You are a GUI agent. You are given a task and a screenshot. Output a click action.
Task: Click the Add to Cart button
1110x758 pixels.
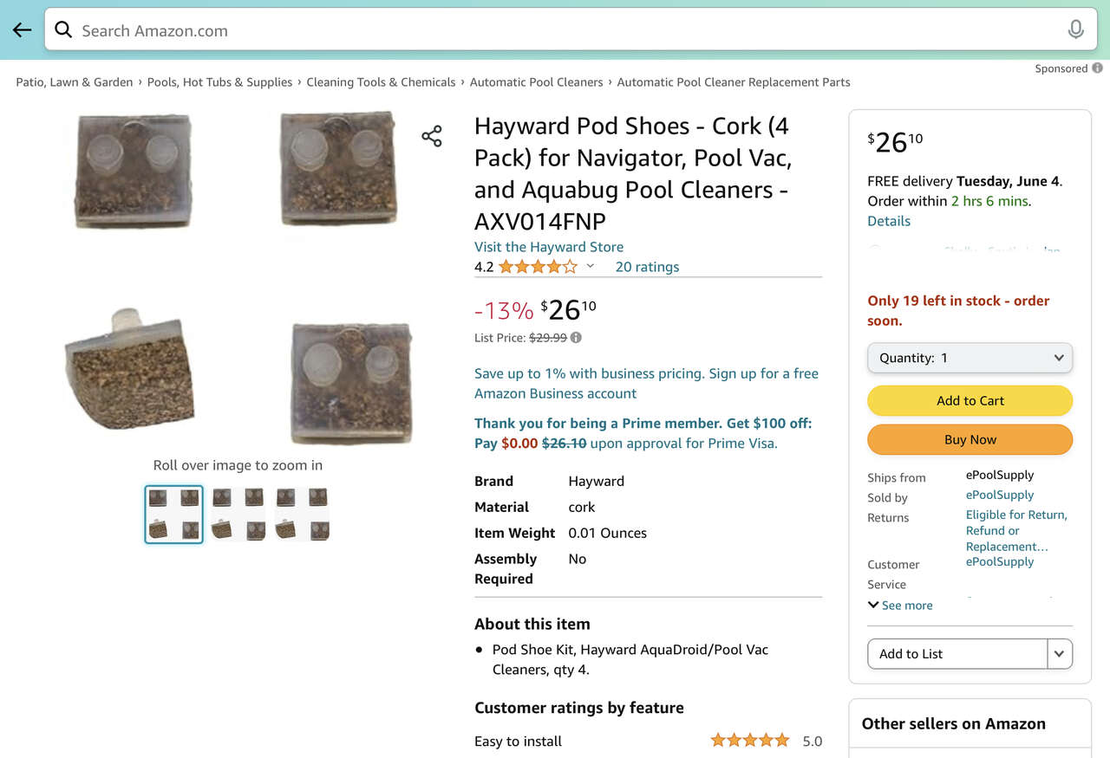970,401
